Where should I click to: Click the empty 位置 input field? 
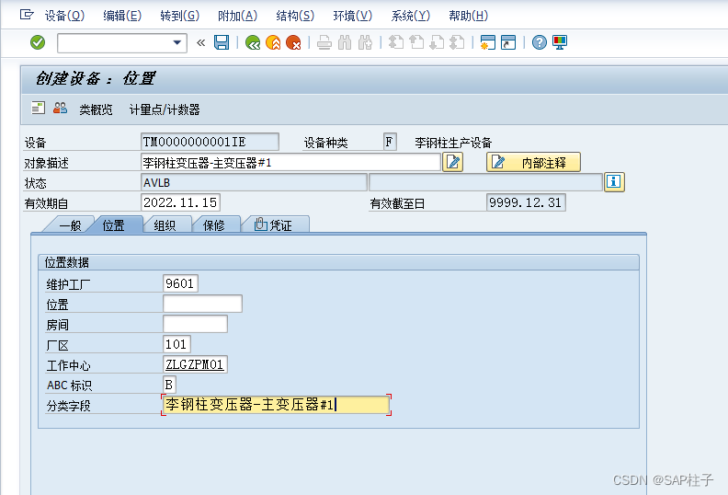click(x=202, y=304)
